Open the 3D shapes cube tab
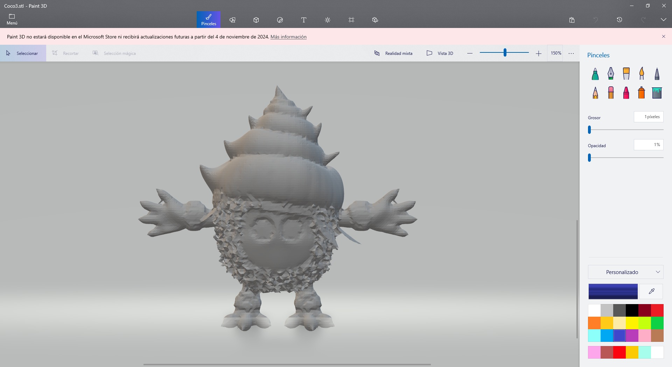 [256, 20]
